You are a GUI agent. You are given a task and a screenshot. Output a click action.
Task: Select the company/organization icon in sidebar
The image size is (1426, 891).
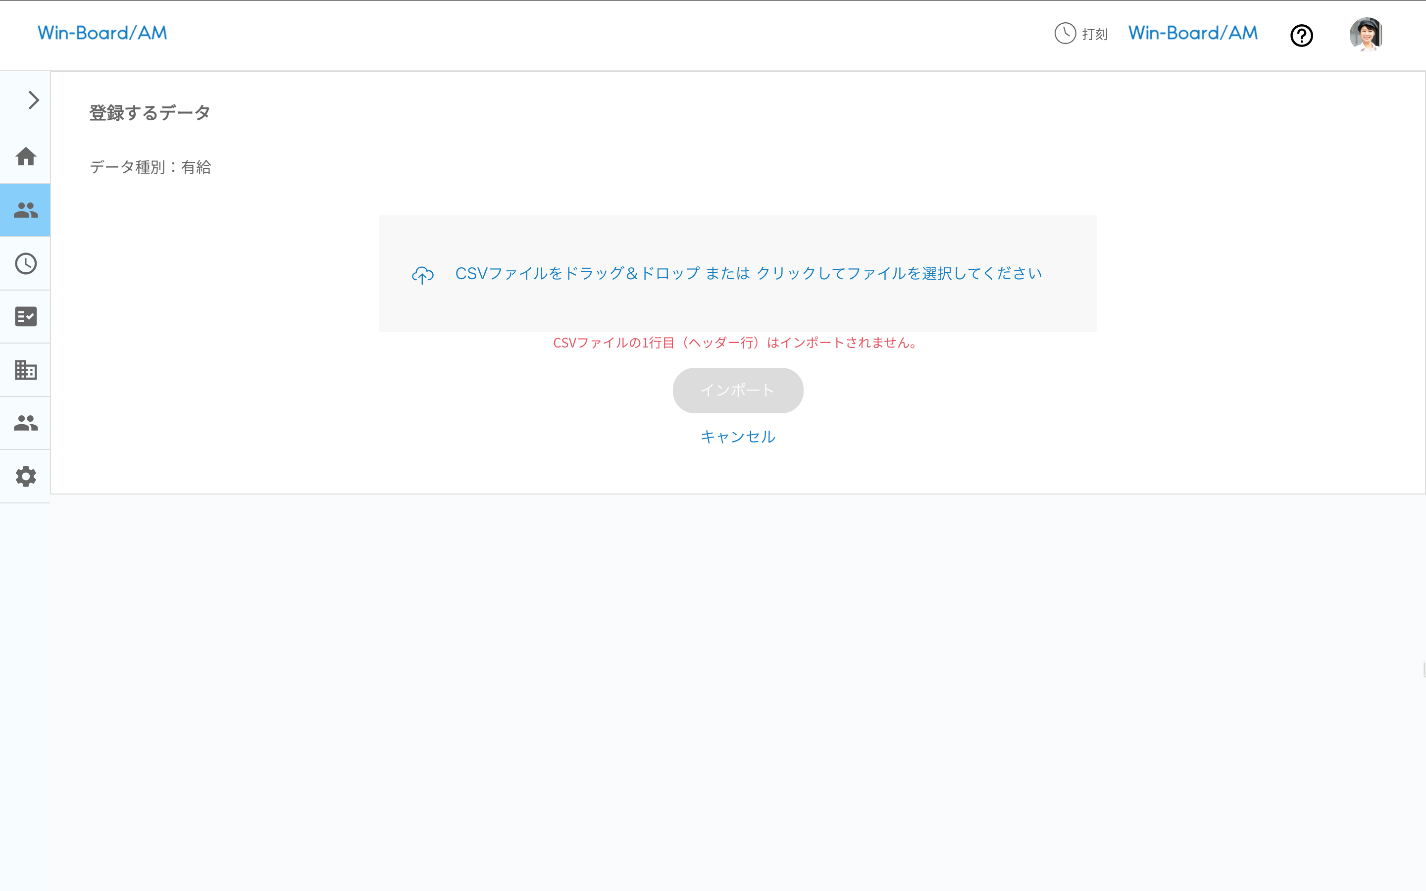[25, 369]
